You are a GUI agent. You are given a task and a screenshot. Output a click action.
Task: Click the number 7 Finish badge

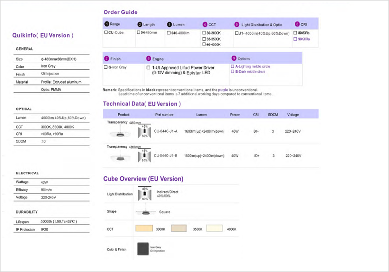point(107,59)
